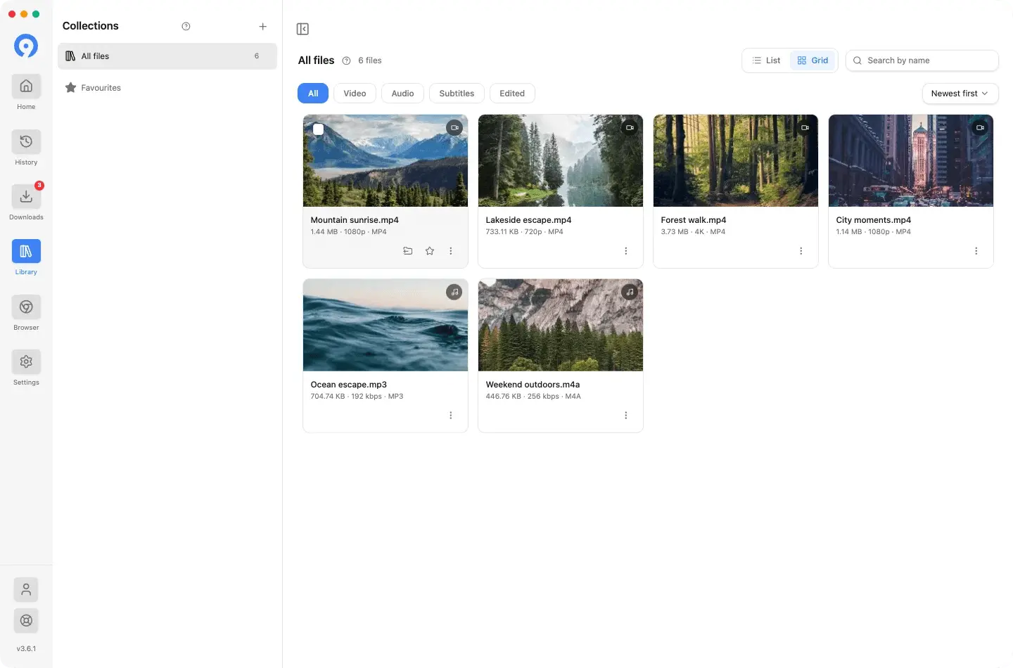Open more options for Lakeside escape.mp4

(x=626, y=251)
